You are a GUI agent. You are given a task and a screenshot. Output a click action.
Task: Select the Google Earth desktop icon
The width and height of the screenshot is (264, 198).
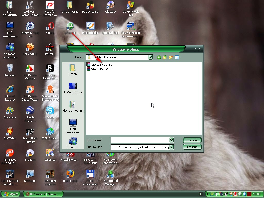click(x=30, y=114)
